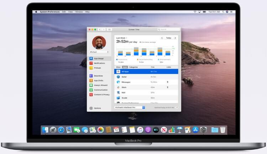The height and width of the screenshot is (154, 267).
Task: Click the Time column header
Action: (x=153, y=67)
